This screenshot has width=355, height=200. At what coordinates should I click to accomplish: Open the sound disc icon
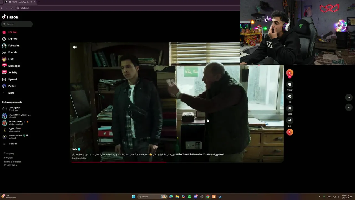tap(290, 132)
